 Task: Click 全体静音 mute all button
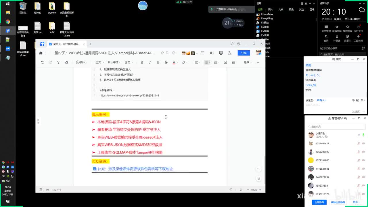(x=319, y=202)
